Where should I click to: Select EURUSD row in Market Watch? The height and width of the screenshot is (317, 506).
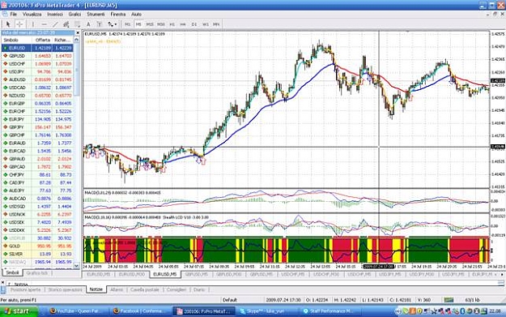tap(37, 48)
